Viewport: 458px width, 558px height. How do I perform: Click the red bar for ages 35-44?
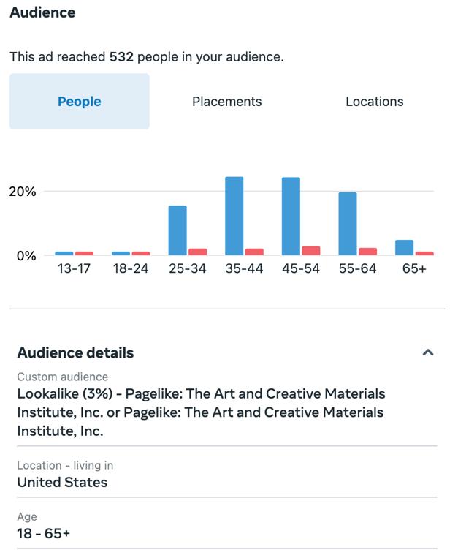[x=254, y=252]
